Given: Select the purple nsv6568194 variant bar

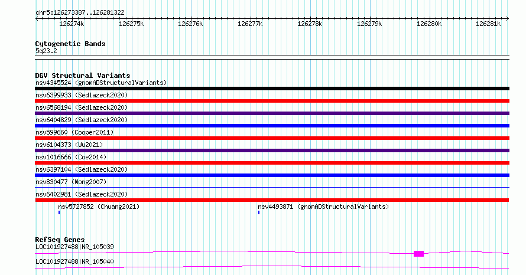Looking at the screenshot, I should (272, 113).
